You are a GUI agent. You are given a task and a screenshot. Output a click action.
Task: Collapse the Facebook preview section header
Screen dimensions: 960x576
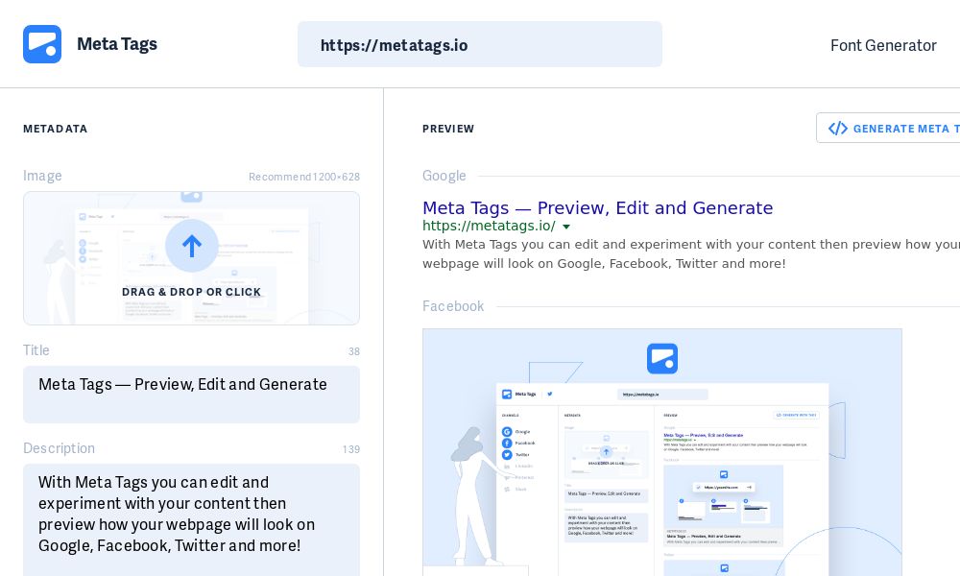[453, 306]
